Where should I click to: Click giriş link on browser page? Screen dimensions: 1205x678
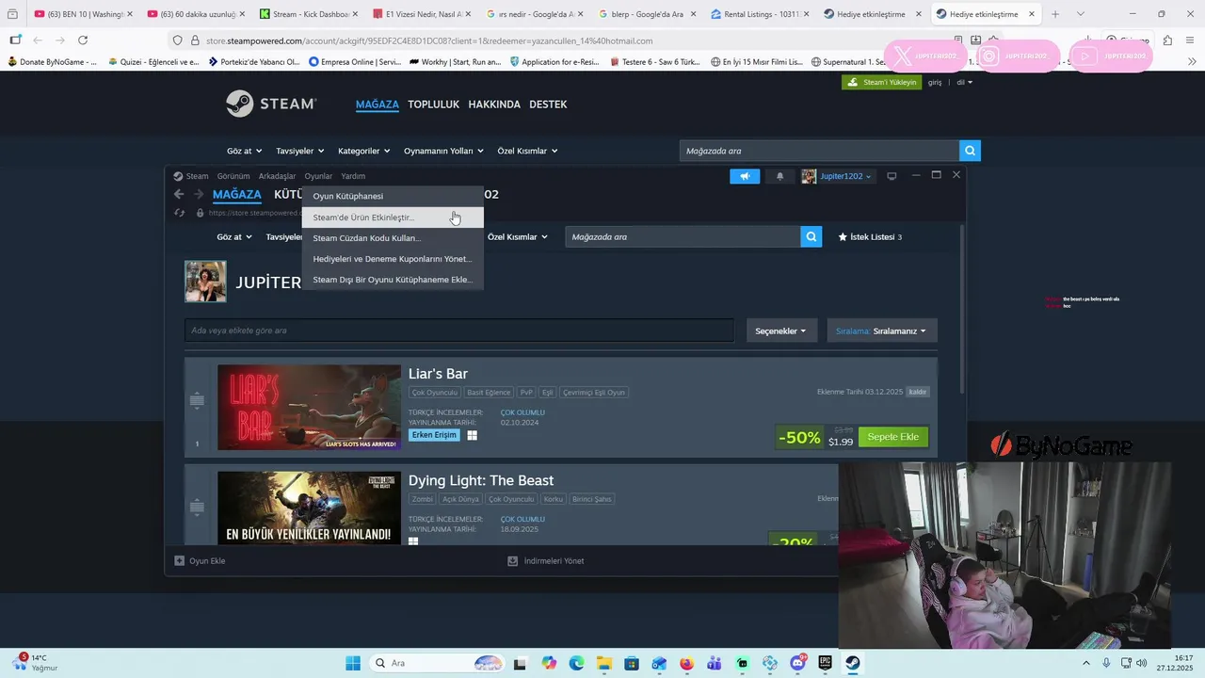coord(935,82)
